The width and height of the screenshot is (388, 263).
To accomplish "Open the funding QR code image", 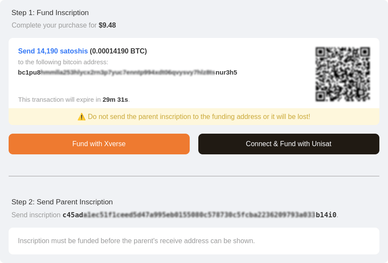I will (342, 74).
